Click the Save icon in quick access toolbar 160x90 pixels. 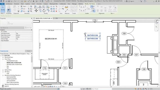pos(9,1)
